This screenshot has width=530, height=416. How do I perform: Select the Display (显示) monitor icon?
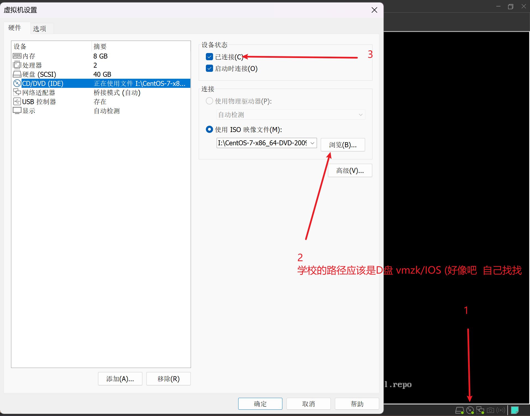coord(17,110)
